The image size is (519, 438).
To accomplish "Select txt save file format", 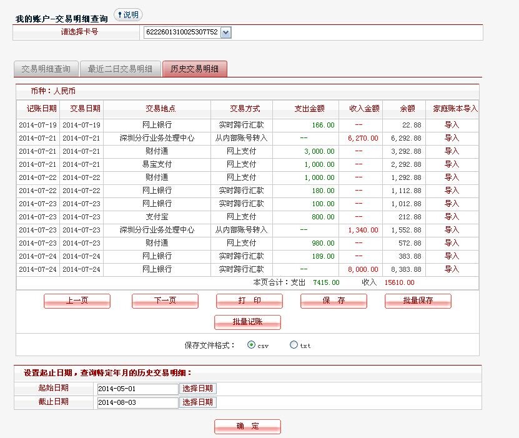I will pyautogui.click(x=294, y=345).
